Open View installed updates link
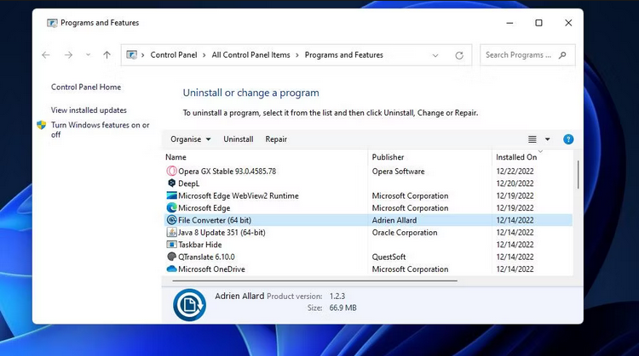639x356 pixels. click(x=89, y=110)
